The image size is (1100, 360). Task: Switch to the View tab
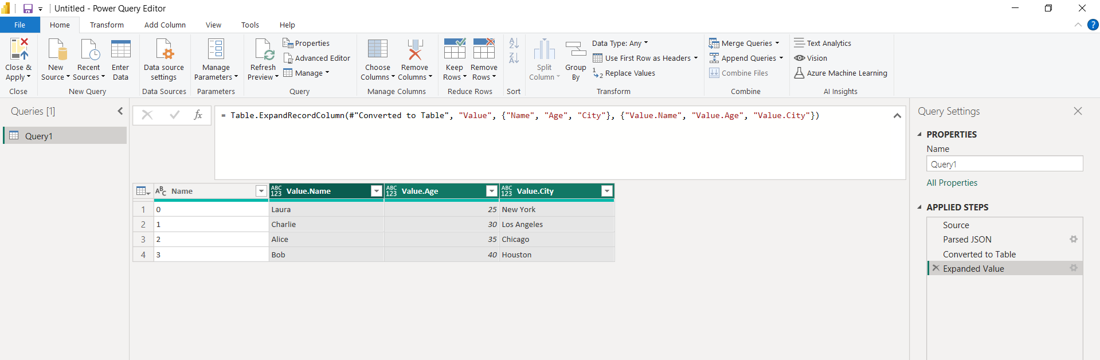(x=213, y=25)
